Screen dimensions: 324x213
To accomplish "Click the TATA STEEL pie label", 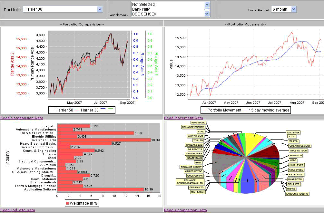I will pos(296,170).
